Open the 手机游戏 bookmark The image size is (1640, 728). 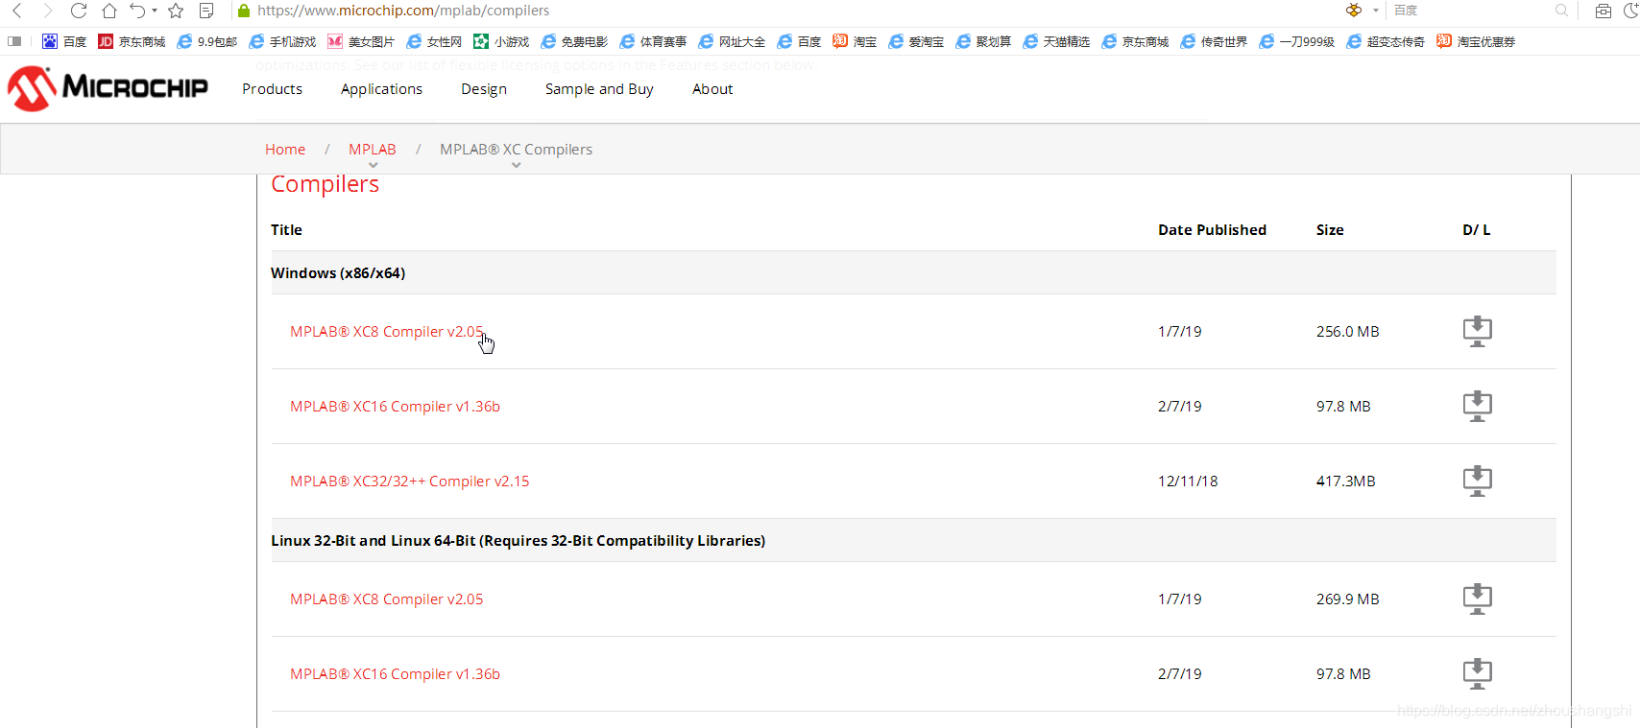282,41
